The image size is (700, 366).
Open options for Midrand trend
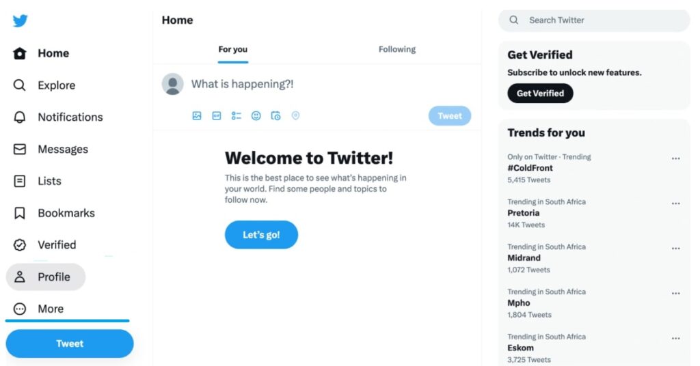coord(676,249)
